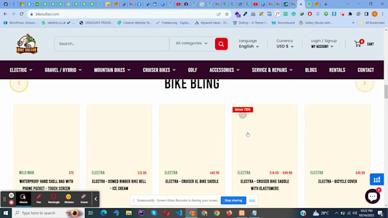Viewport: 388px width, 218px height.
Task: Open Chrome extensions puzzle icon
Action: (350, 14)
